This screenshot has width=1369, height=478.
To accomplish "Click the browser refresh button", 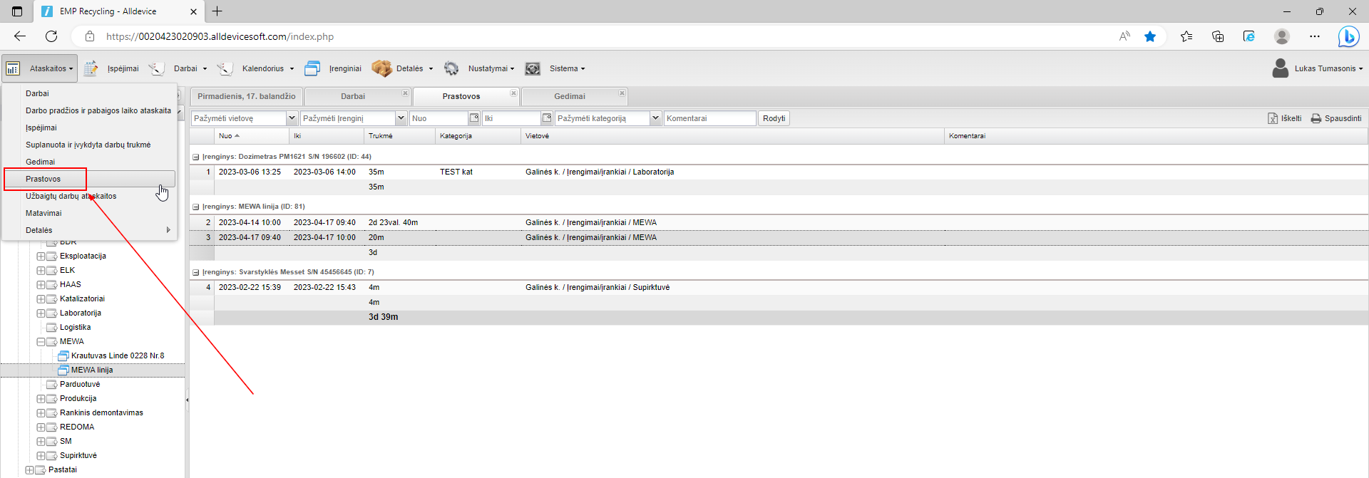I will [x=51, y=36].
